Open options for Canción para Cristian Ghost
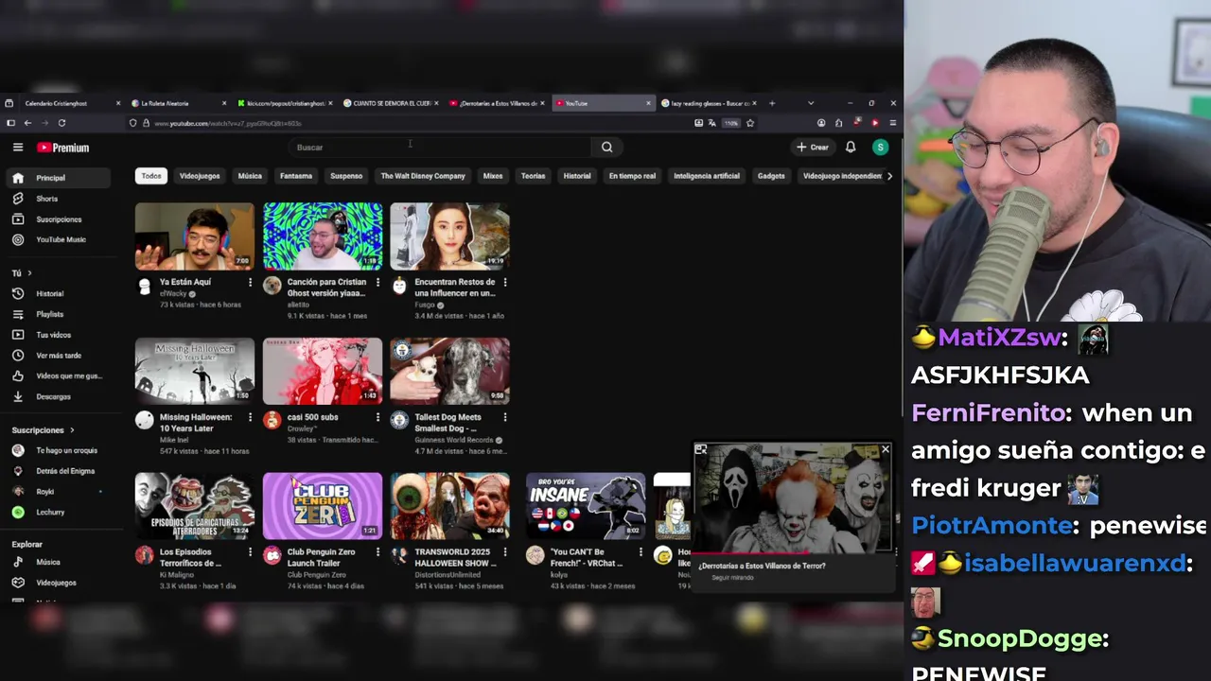The image size is (1211, 681). click(x=377, y=283)
